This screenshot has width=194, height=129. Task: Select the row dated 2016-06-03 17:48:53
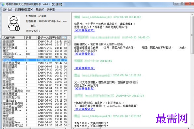click(x=35, y=85)
